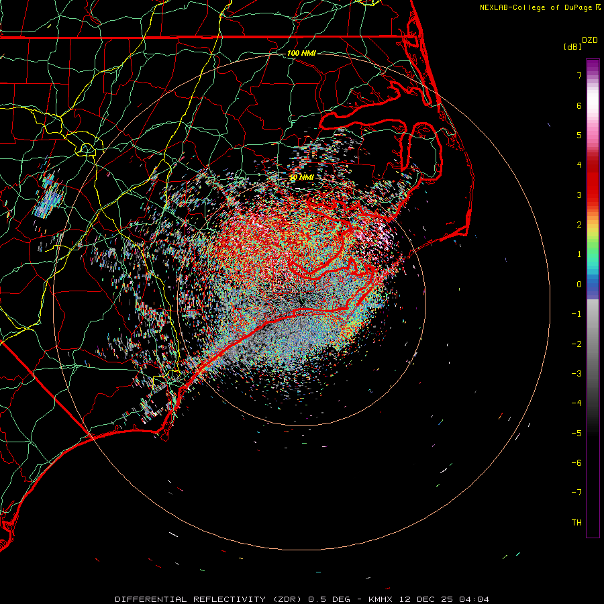Click the 4 value on color legend
This screenshot has width=604, height=604.
pos(579,165)
